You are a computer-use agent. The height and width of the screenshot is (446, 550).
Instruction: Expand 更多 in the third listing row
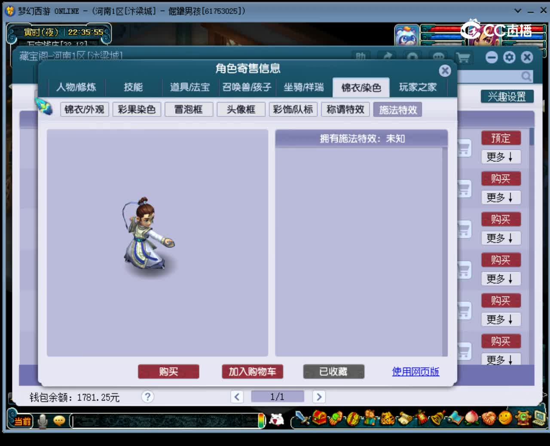501,238
